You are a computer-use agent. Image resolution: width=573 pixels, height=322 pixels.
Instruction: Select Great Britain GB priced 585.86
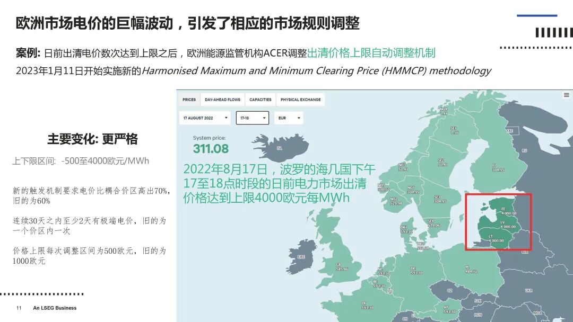342,266
